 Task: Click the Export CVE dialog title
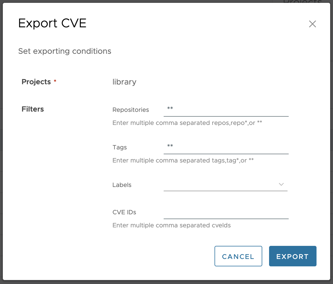point(52,23)
